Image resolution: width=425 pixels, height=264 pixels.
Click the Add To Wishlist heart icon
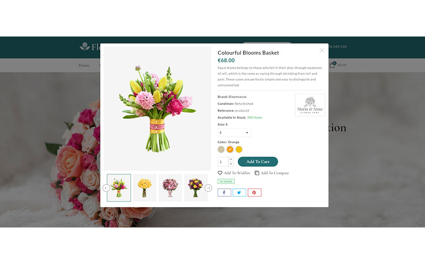click(x=220, y=173)
